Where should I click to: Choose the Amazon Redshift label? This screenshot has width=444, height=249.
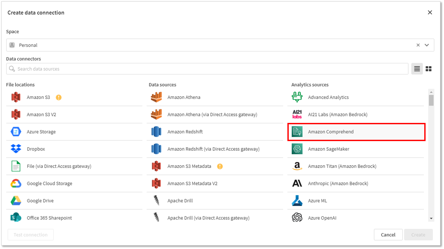point(185,132)
